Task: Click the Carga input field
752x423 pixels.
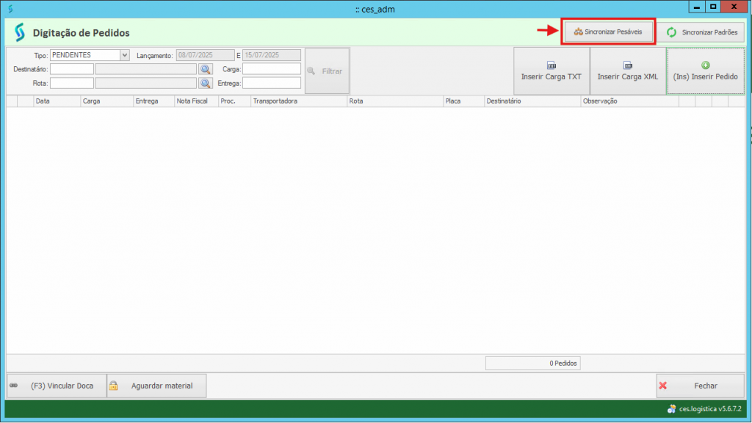Action: 272,70
